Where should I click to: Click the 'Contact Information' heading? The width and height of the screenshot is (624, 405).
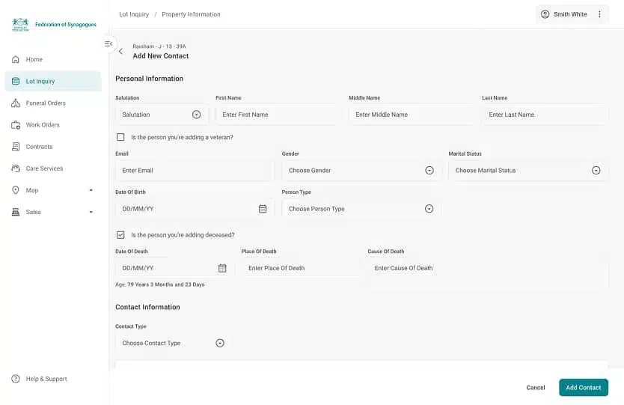pyautogui.click(x=147, y=307)
